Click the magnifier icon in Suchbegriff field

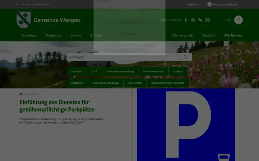186,57
